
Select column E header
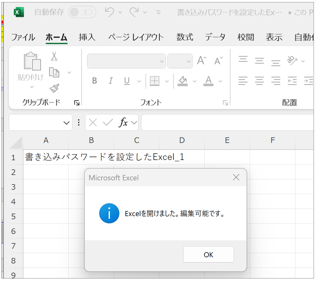pos(227,140)
